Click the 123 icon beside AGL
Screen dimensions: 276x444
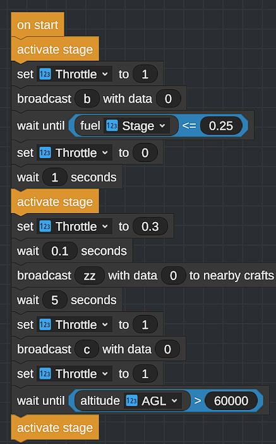pyautogui.click(x=131, y=401)
